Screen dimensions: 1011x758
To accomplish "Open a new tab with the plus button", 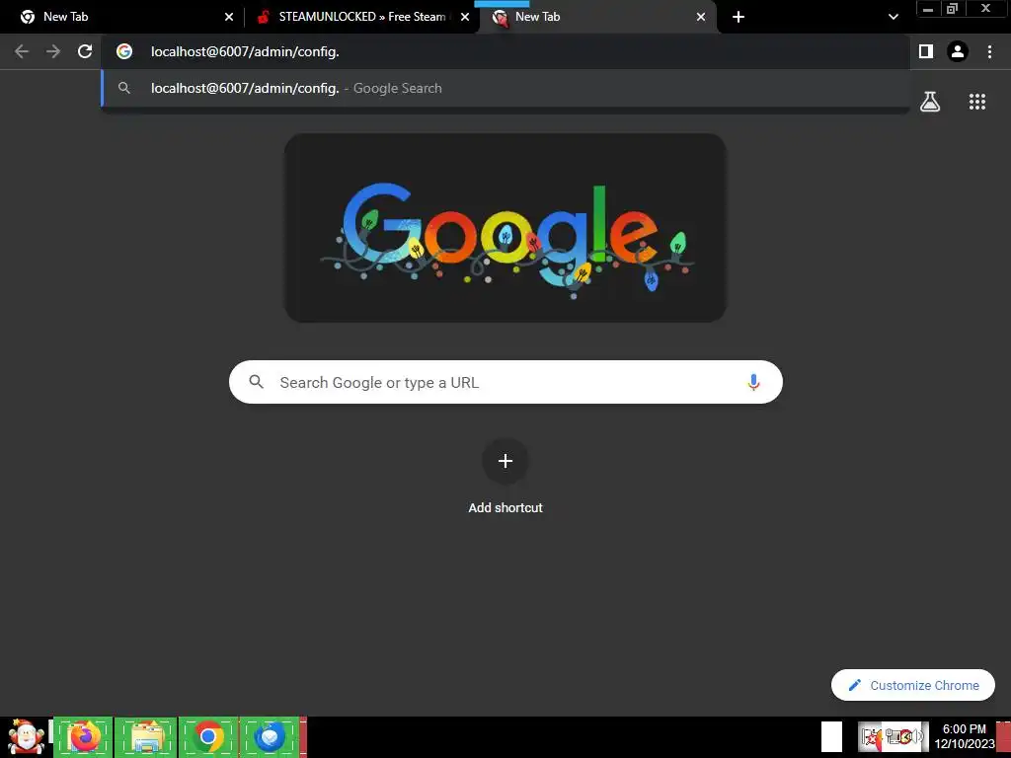I will pos(739,17).
